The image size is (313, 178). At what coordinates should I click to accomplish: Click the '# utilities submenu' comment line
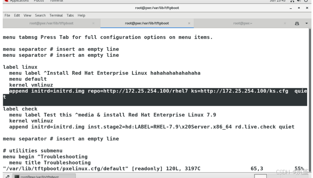point(32,151)
